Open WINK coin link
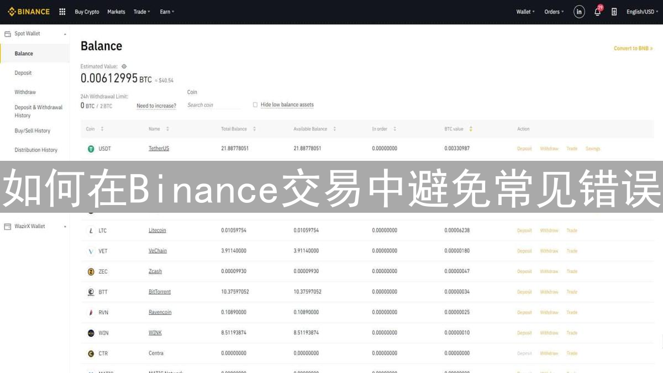Image resolution: width=663 pixels, height=373 pixels. pos(155,333)
